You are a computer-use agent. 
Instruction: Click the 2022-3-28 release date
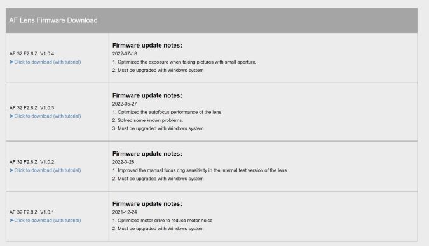[x=123, y=162]
